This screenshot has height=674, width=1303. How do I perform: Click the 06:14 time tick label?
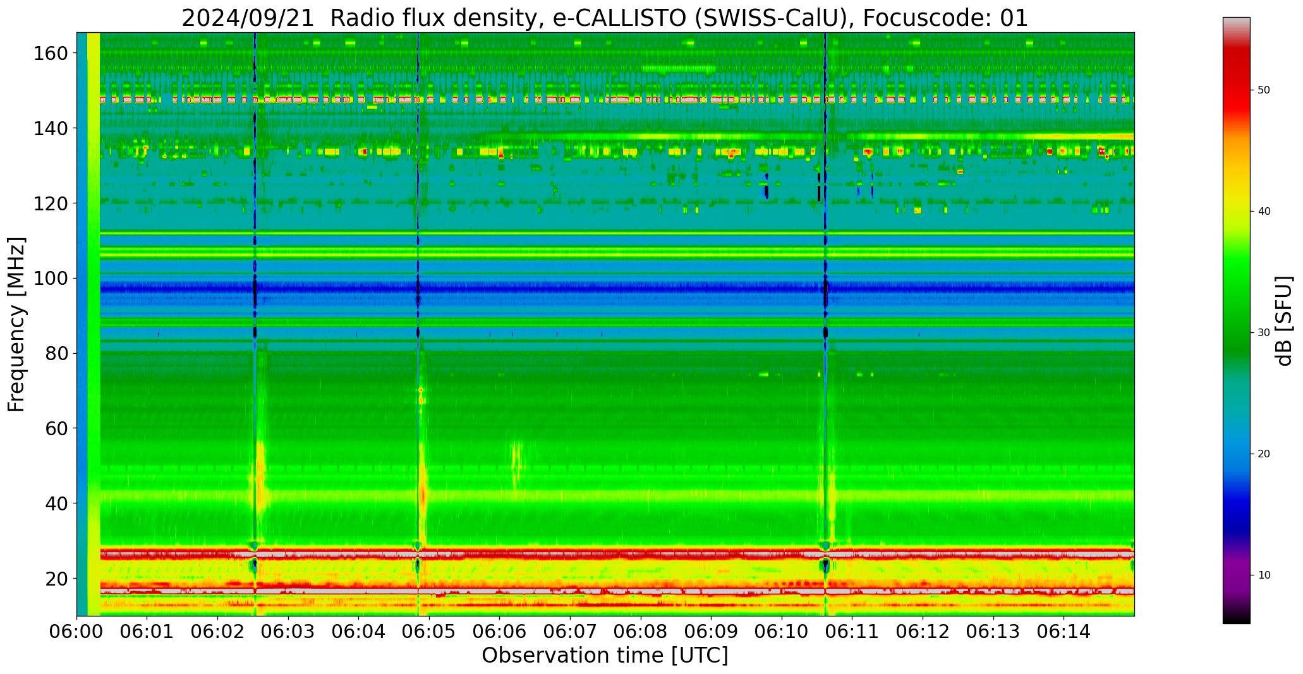pos(1064,631)
